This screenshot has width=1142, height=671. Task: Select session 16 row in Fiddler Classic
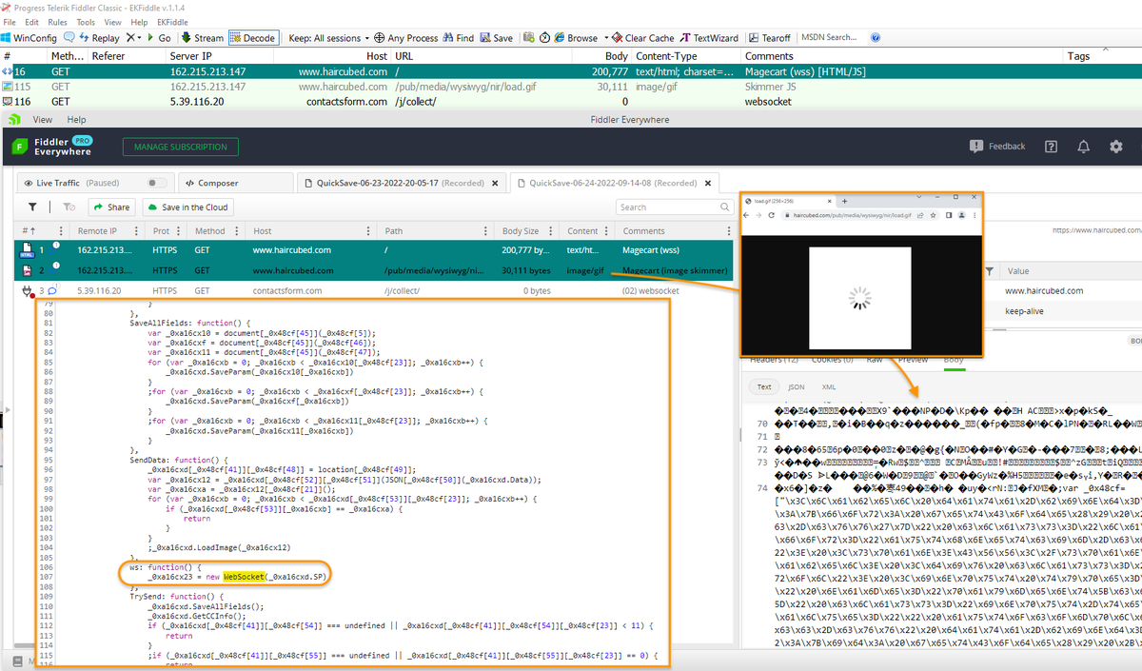pyautogui.click(x=571, y=71)
